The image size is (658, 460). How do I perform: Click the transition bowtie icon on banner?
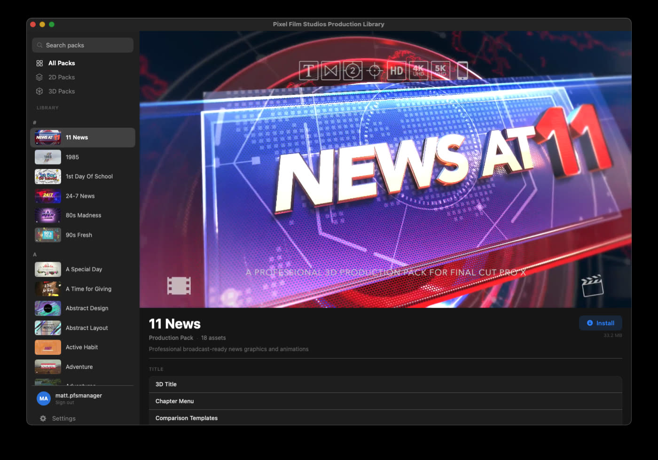[x=331, y=71]
